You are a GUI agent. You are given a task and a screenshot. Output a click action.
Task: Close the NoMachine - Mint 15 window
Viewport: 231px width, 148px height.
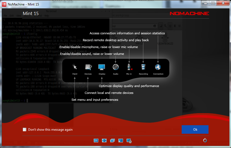click(223, 3)
